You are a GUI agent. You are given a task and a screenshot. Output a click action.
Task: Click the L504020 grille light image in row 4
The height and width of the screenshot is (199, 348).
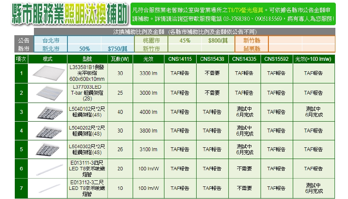(x=48, y=131)
